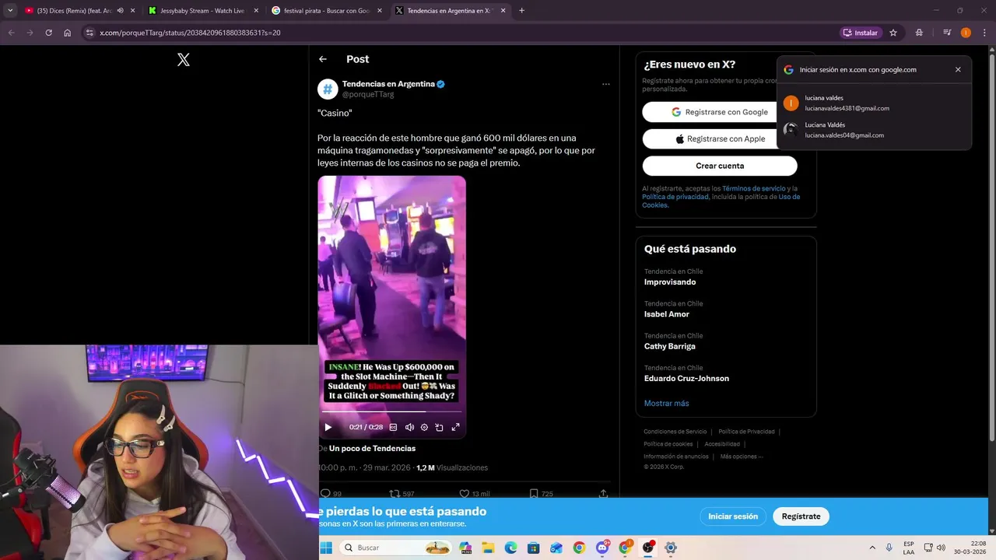Open the Términos de servicio link

753,189
